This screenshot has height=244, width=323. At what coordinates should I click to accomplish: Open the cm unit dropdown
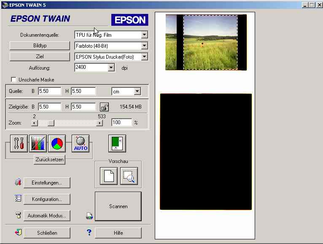[137, 91]
